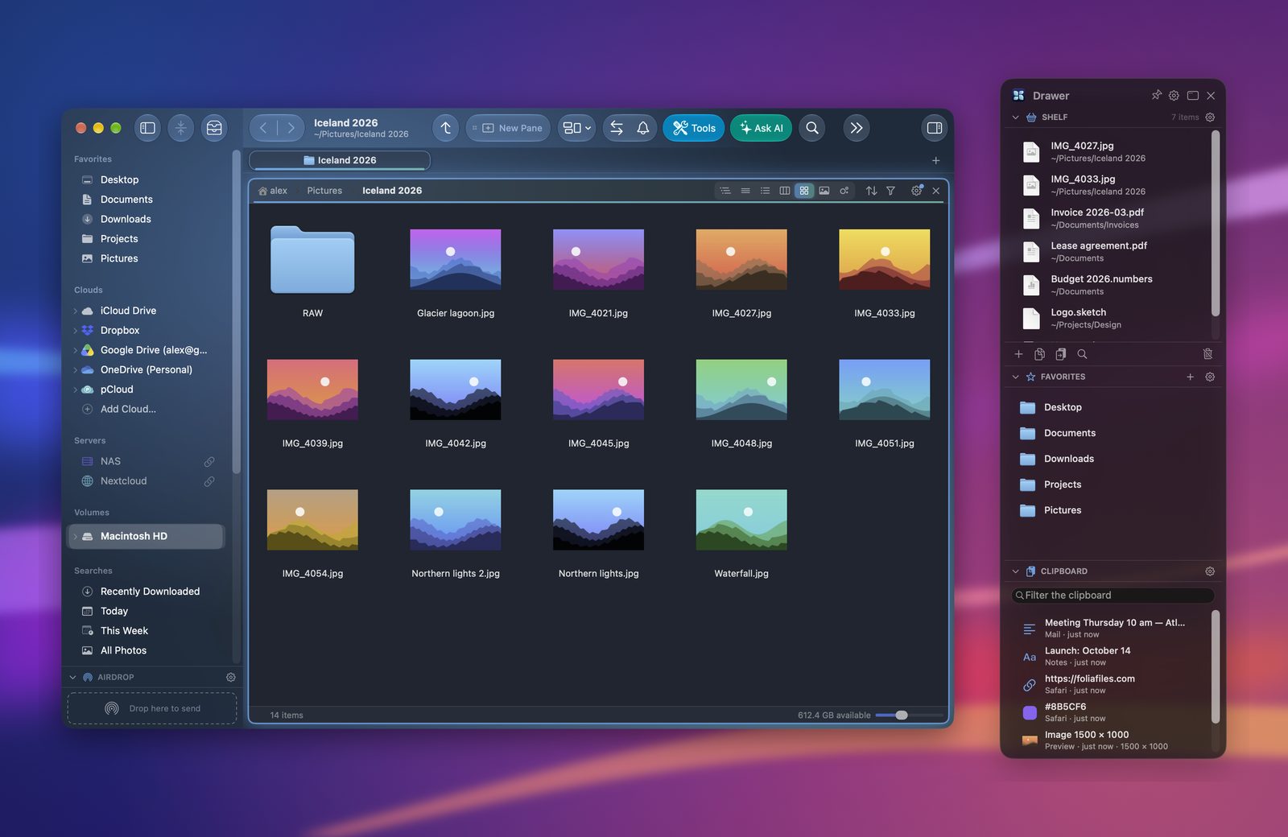Open the drop stack tray icon in toolbar
The image size is (1288, 837).
coord(214,128)
